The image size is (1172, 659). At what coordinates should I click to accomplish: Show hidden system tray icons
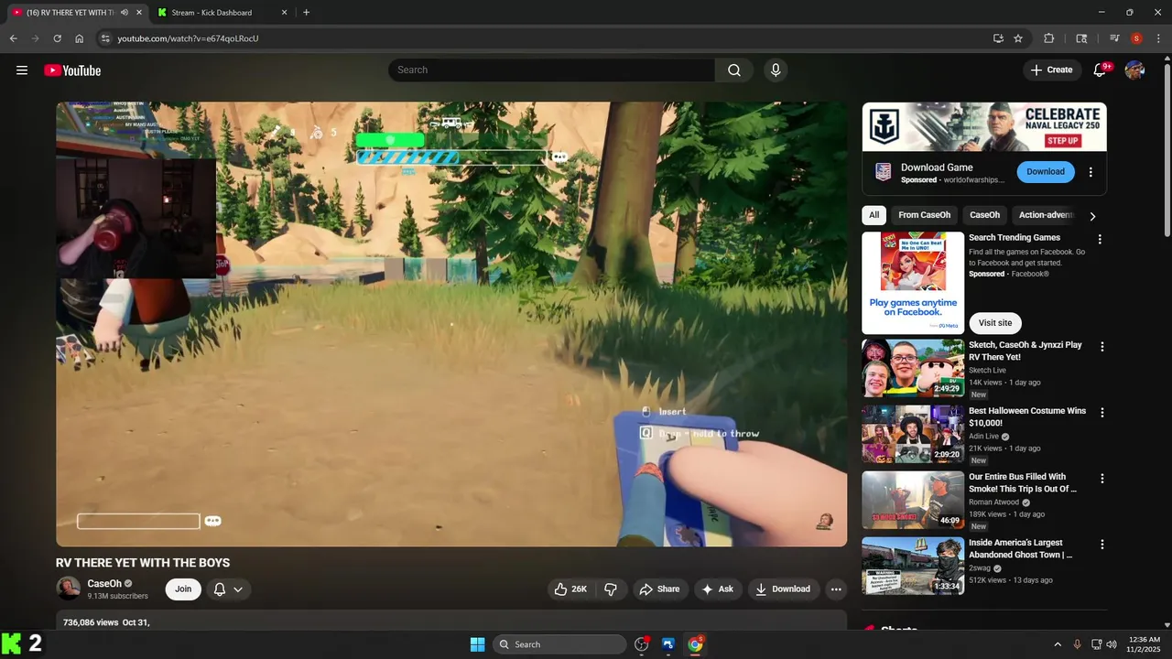1058,644
